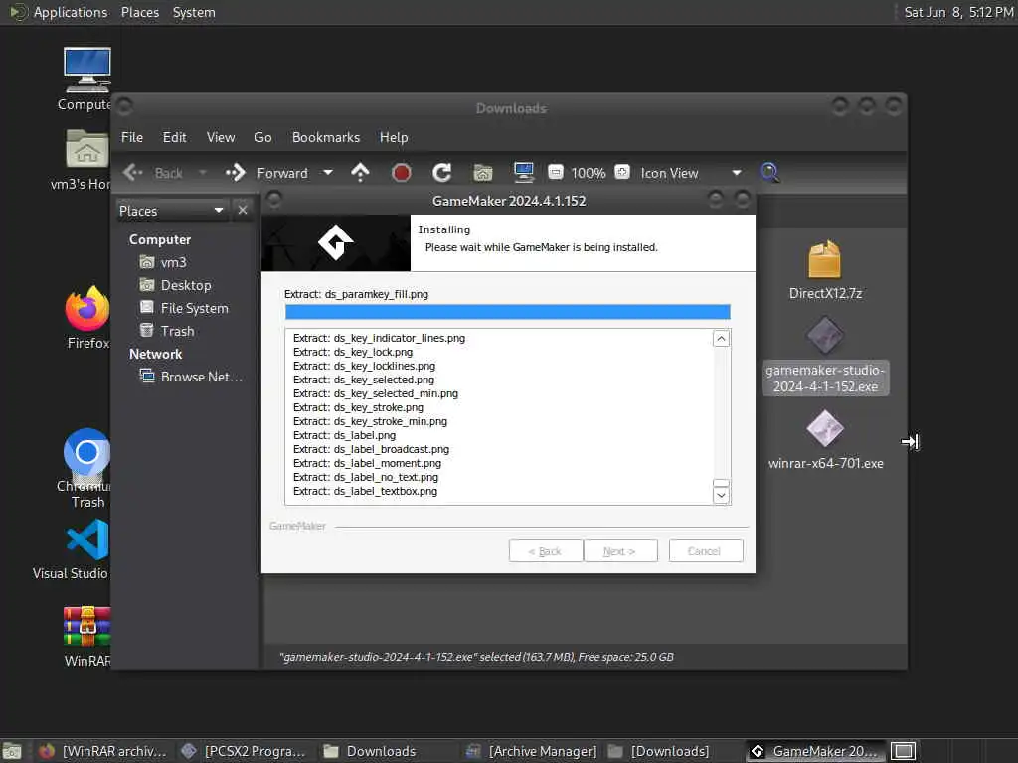Select Desktop in the sidebar

point(175,285)
